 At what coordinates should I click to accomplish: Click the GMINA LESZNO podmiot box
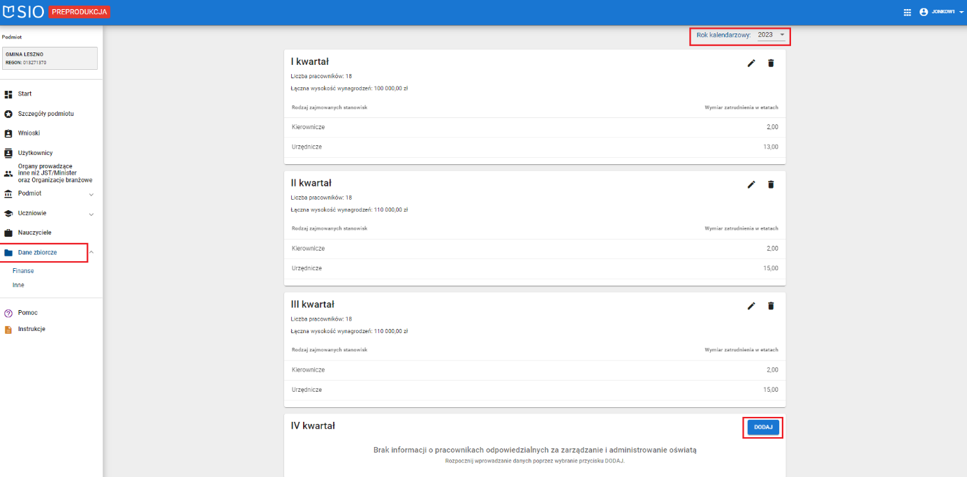(x=49, y=58)
